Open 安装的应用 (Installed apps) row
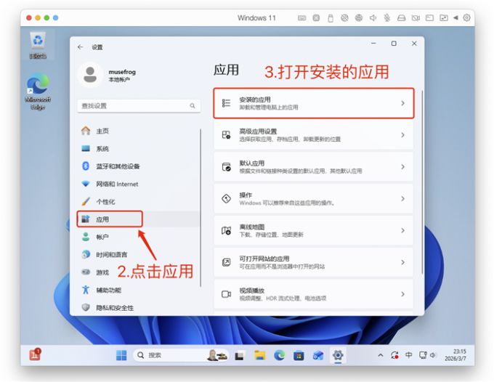Screen dimensions: 494x382 point(314,103)
